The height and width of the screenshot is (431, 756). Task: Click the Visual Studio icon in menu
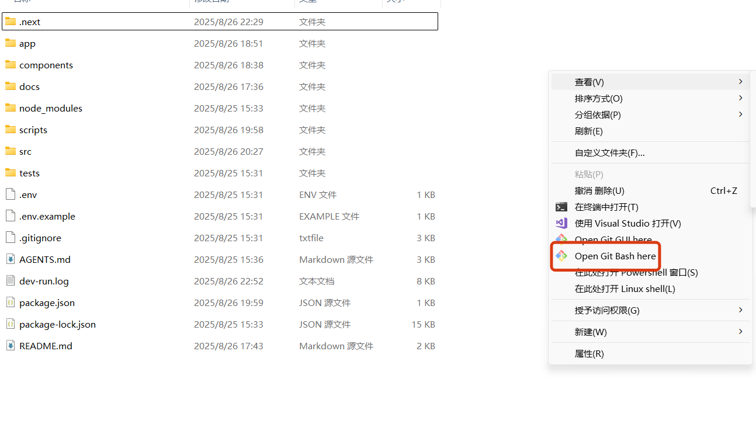561,223
